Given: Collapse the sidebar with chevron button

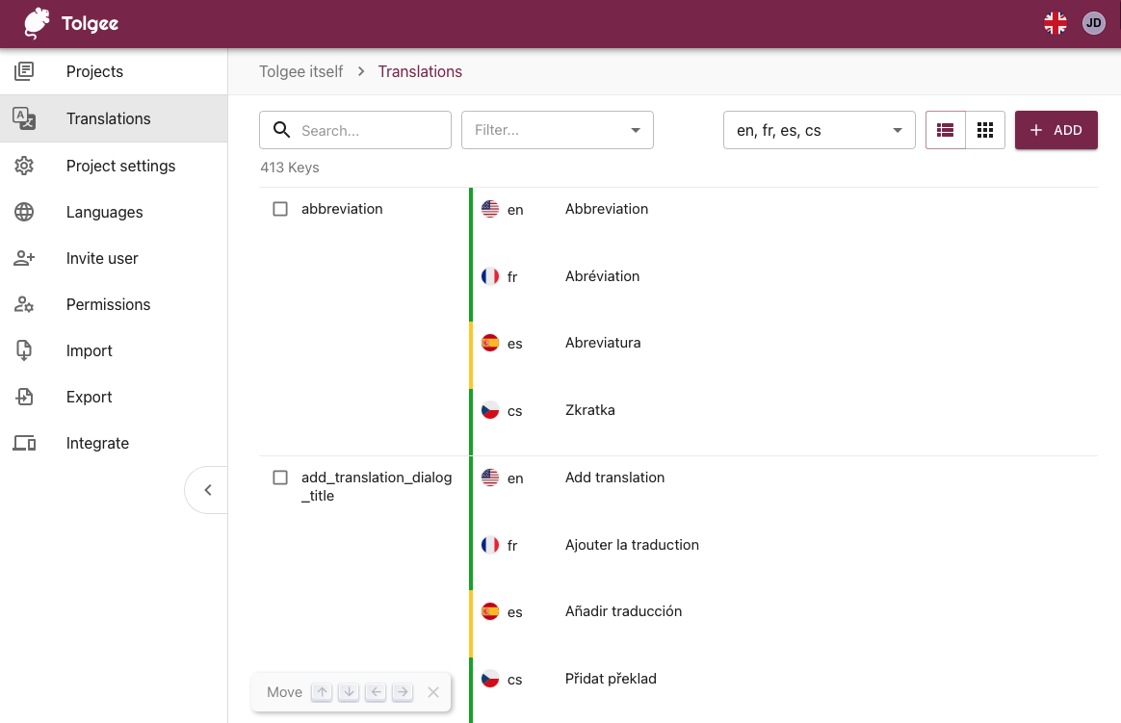Looking at the screenshot, I should (208, 489).
